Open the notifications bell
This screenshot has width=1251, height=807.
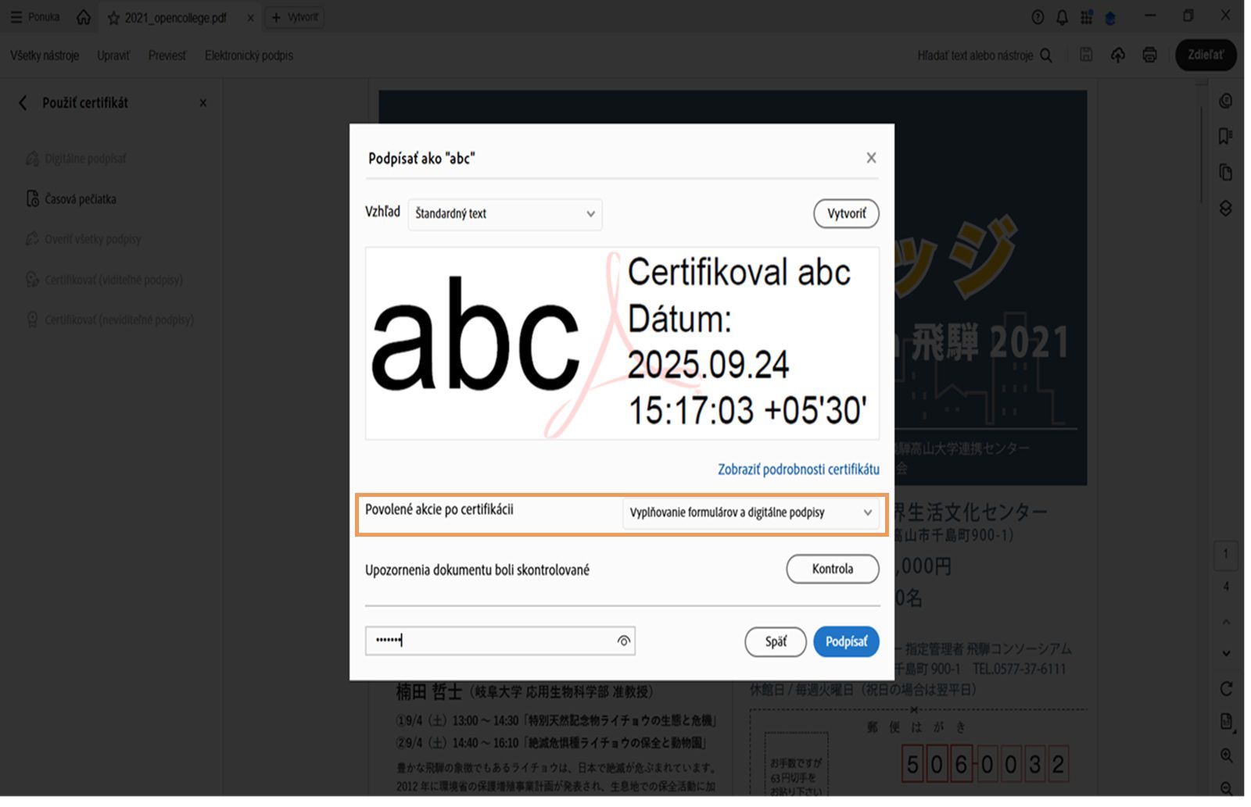tap(1062, 16)
